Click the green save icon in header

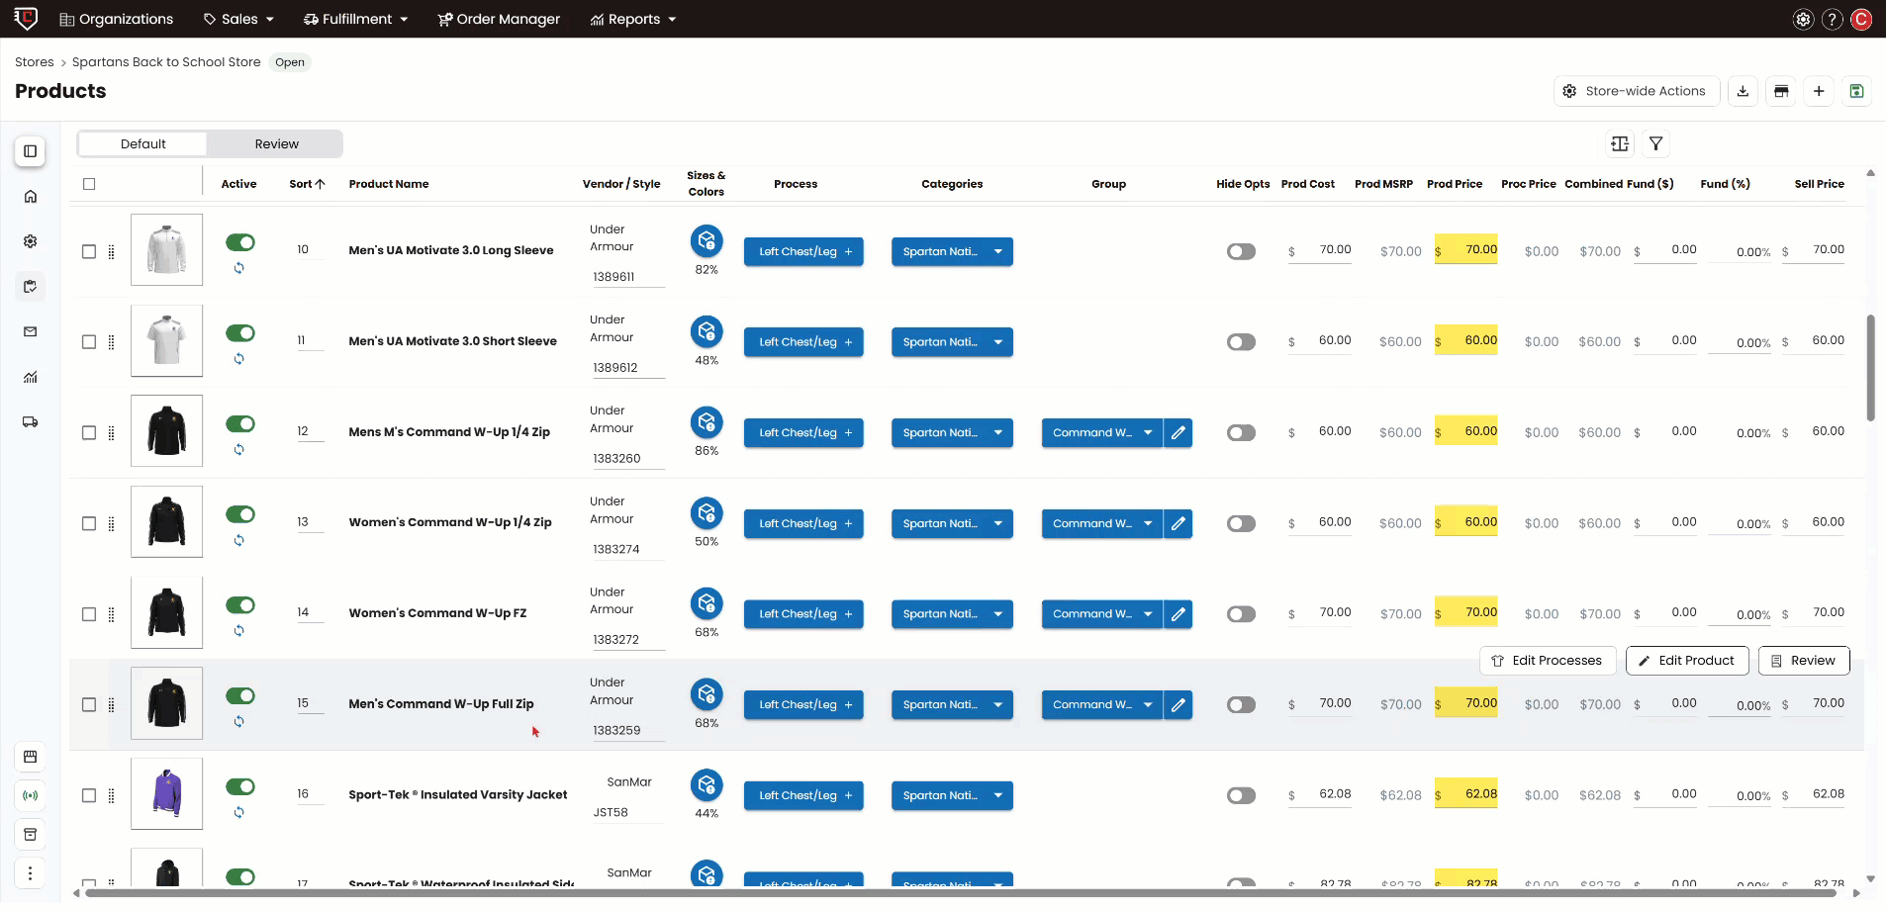1856,91
